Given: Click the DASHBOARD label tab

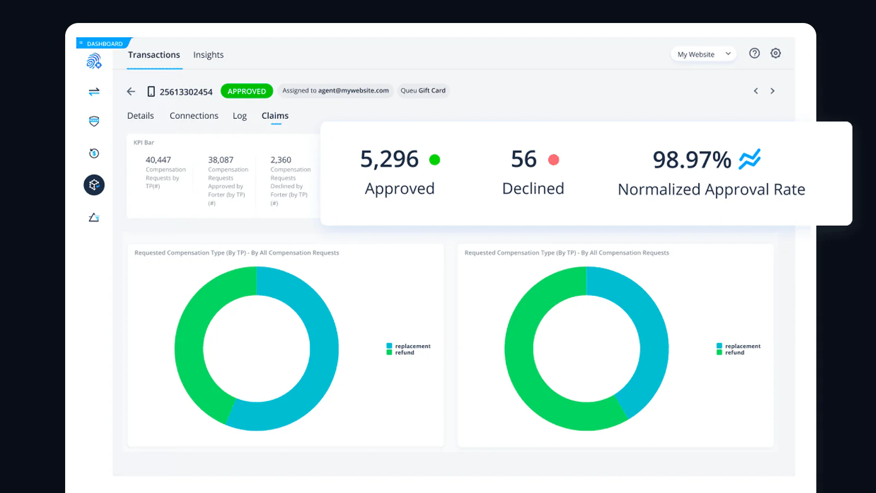Looking at the screenshot, I should [x=105, y=43].
